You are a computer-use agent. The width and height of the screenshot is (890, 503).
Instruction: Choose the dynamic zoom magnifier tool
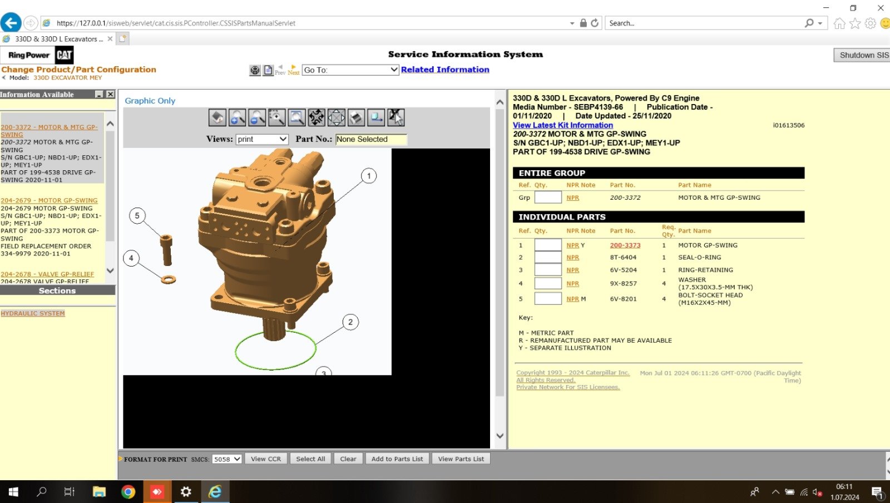point(277,117)
